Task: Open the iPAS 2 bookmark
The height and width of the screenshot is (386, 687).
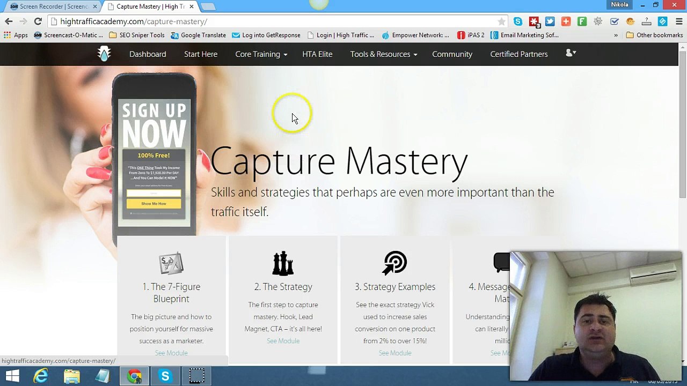Action: [471, 35]
